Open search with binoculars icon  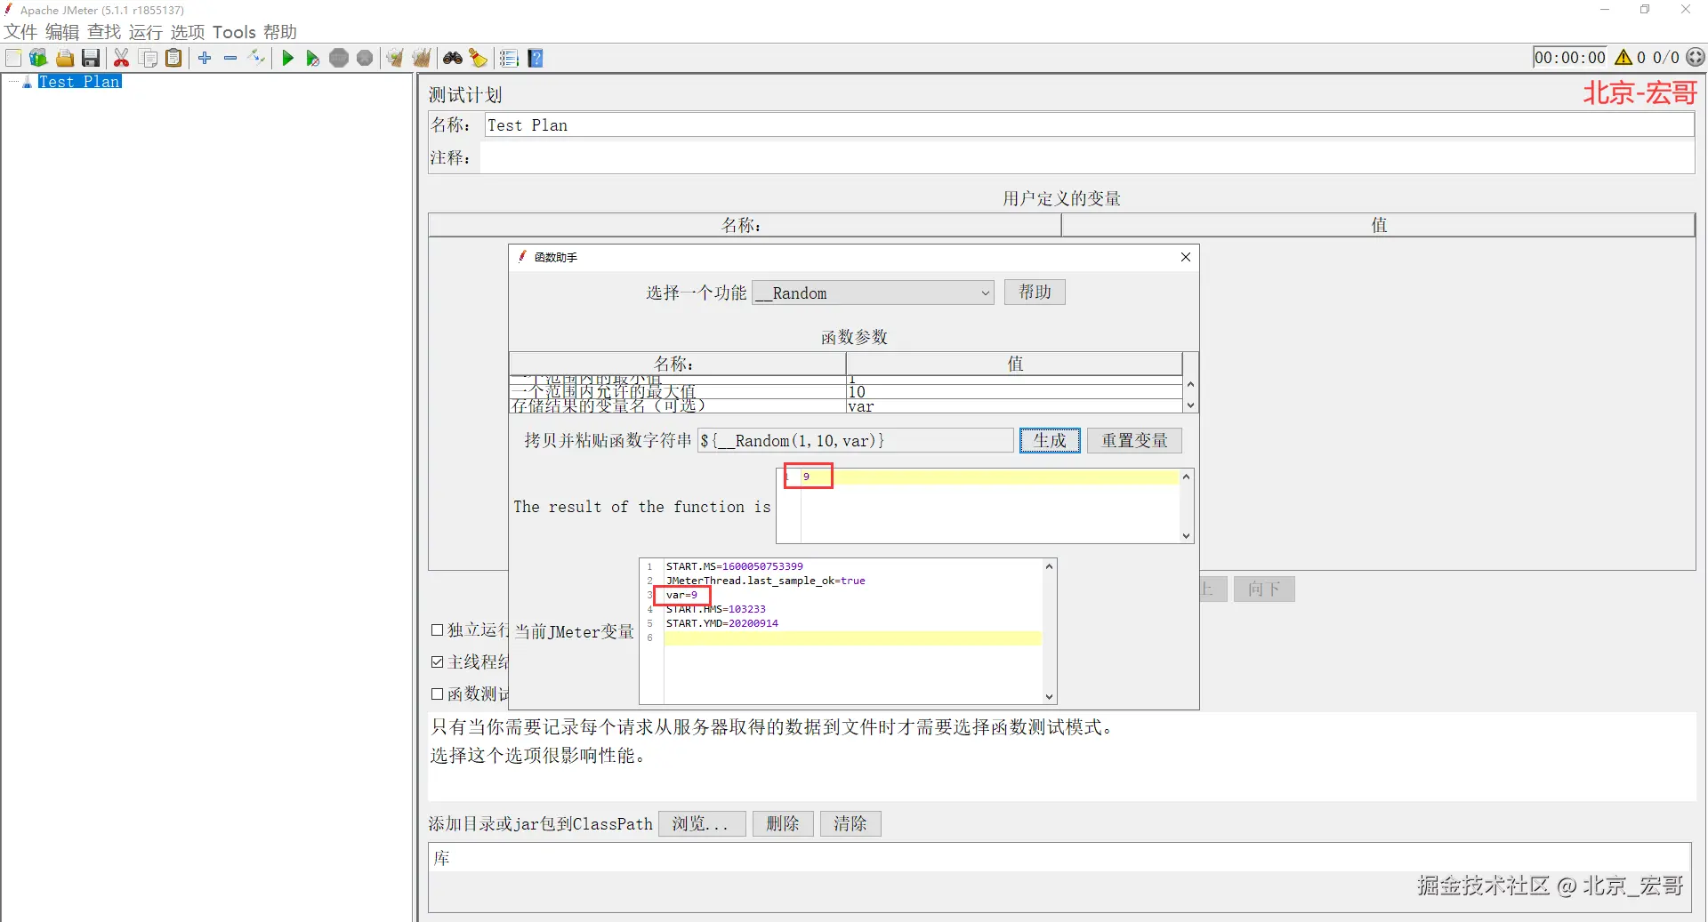(453, 58)
